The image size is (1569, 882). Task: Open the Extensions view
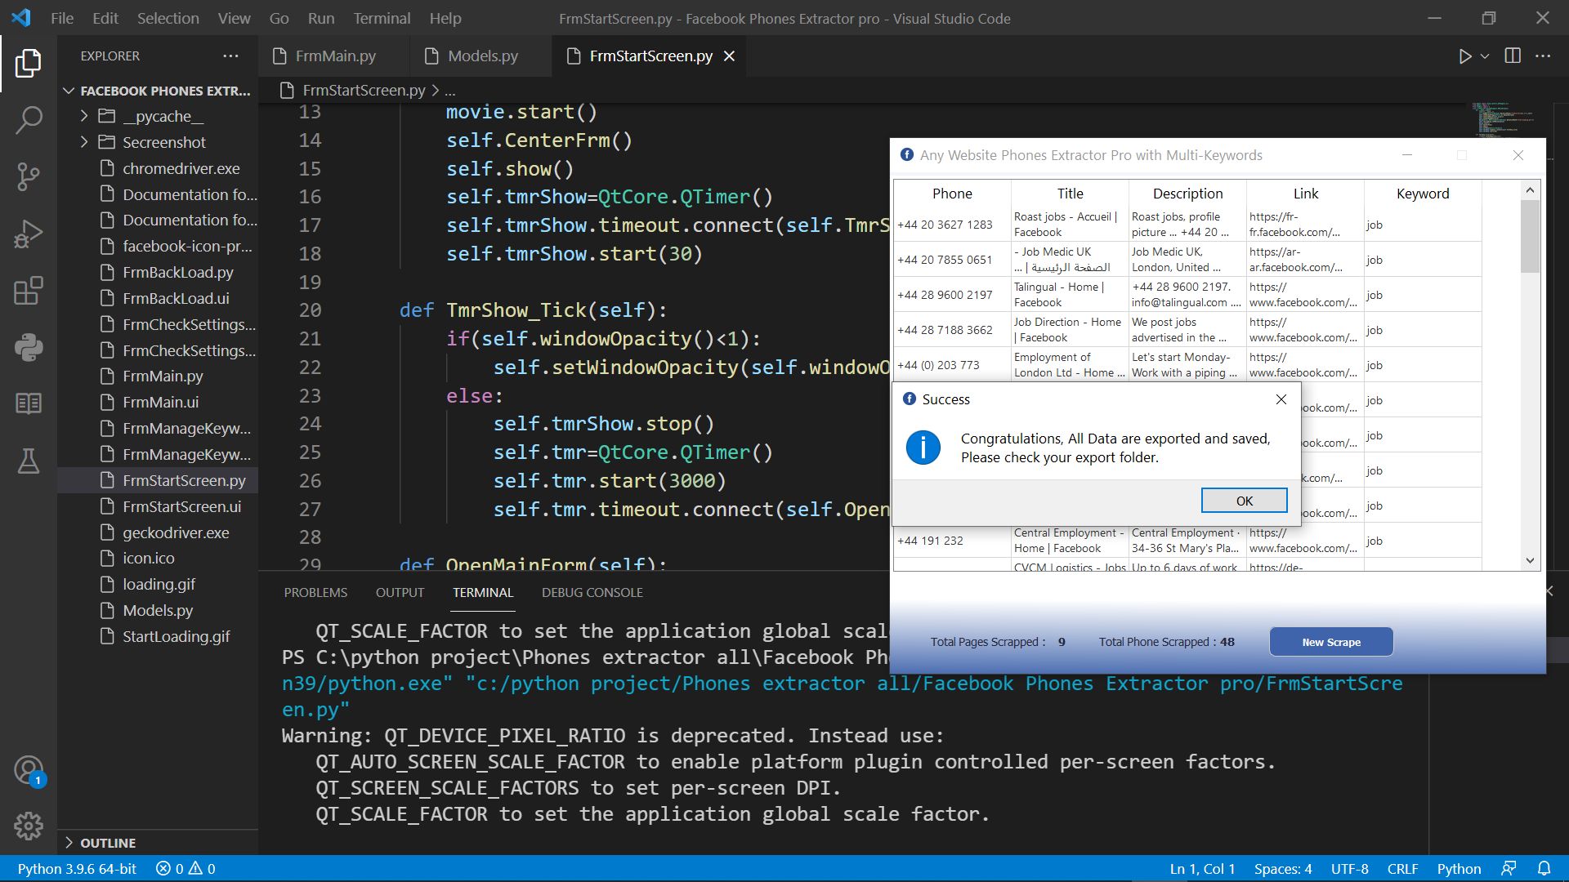point(29,291)
